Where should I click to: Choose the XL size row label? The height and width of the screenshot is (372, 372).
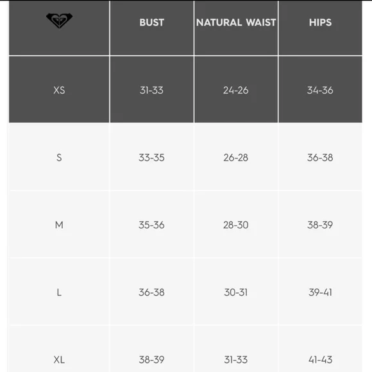tap(59, 360)
